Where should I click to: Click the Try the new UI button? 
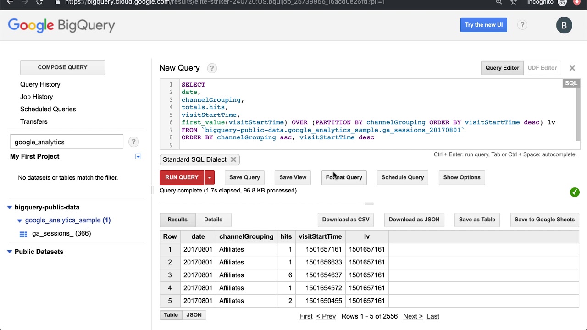(484, 25)
